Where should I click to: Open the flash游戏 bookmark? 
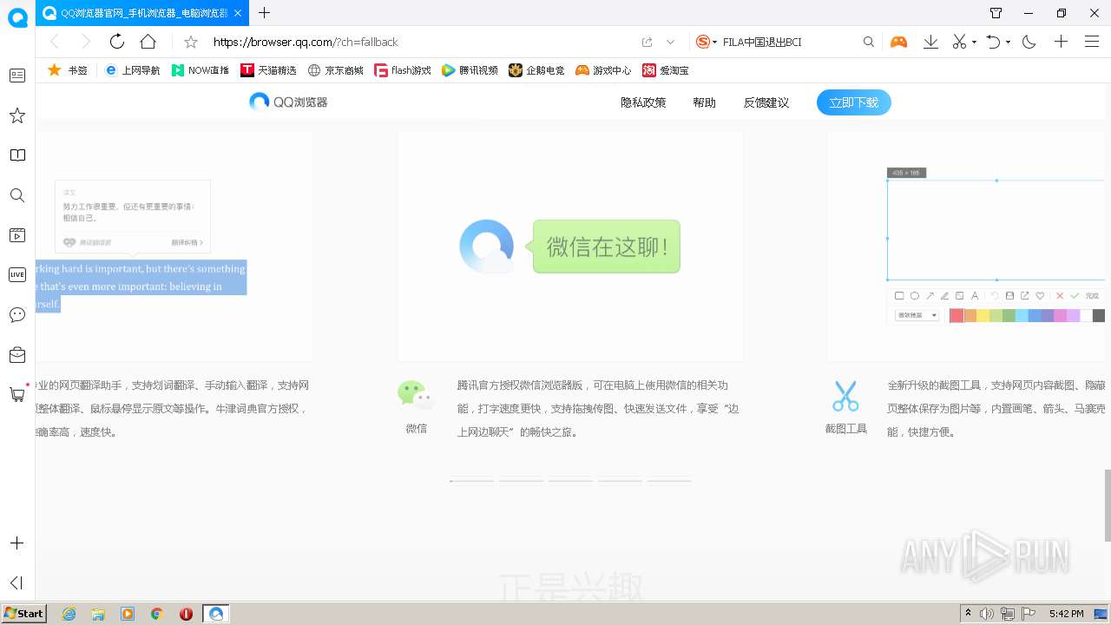[403, 70]
